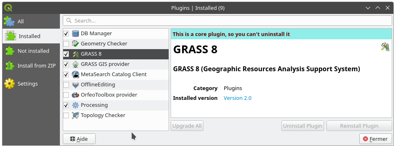Image resolution: width=395 pixels, height=149 pixels.
Task: Open help with the Aide button
Action: click(x=79, y=139)
